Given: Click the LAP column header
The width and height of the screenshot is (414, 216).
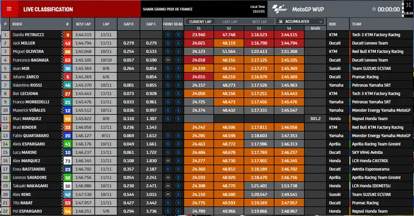Looking at the screenshot, I should point(106,24).
